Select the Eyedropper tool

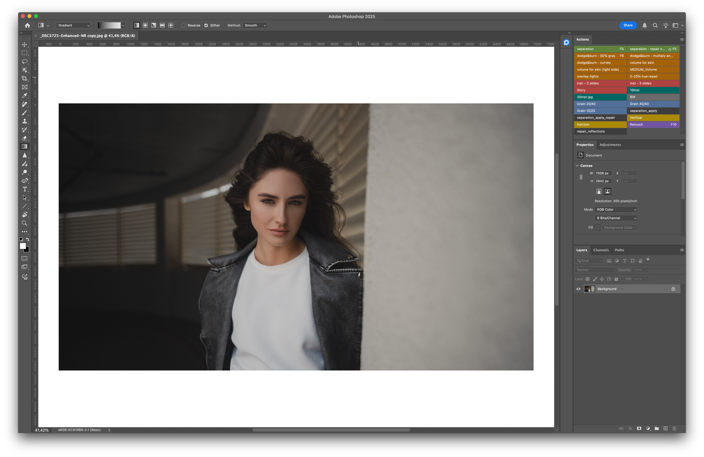coord(24,95)
